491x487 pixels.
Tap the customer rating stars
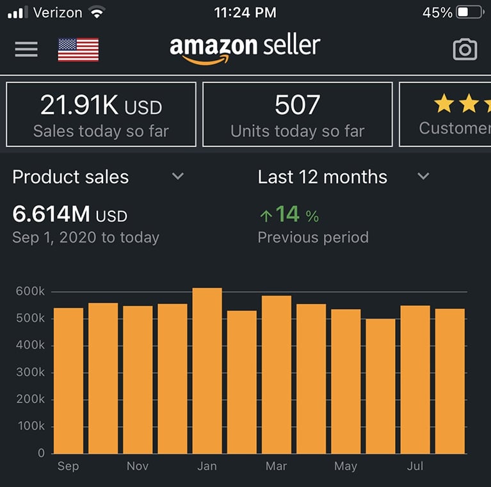(462, 104)
